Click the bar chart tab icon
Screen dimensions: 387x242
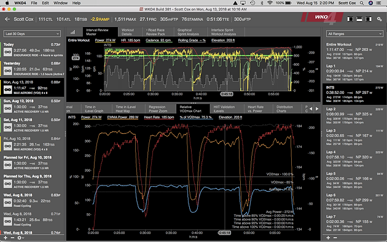point(73,32)
